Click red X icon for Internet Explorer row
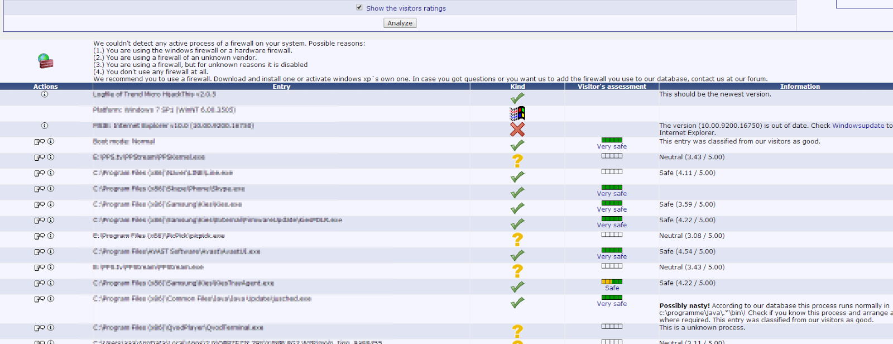 (517, 129)
